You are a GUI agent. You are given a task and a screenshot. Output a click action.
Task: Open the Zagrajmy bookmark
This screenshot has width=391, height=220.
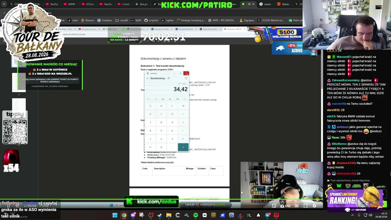click(x=247, y=20)
